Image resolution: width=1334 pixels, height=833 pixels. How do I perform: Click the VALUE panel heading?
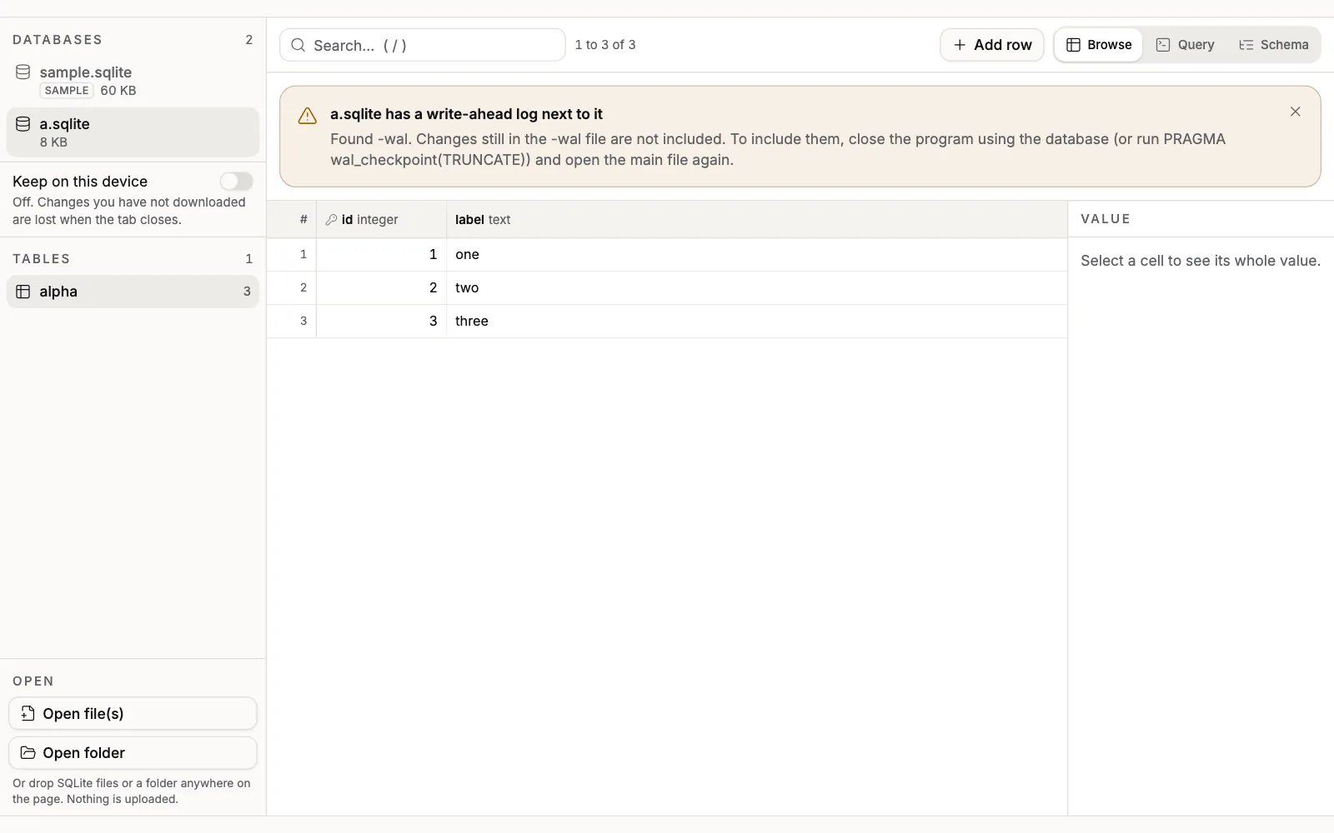point(1106,219)
